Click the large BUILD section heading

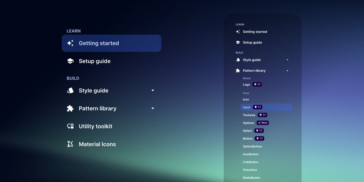click(73, 78)
